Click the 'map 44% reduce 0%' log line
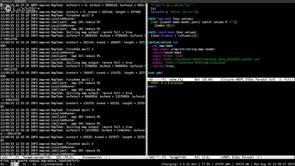The image size is (295, 166). [x=50, y=124]
